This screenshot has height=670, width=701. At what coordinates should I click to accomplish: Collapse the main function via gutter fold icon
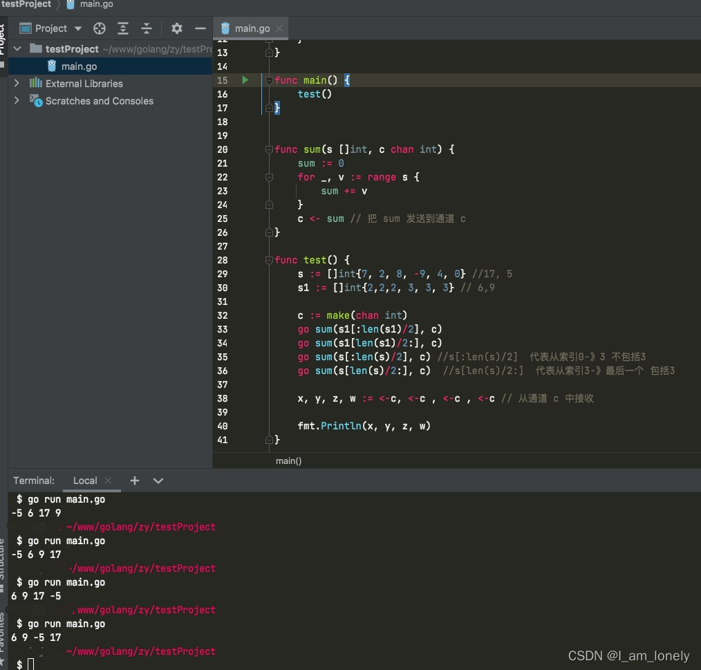[x=268, y=80]
